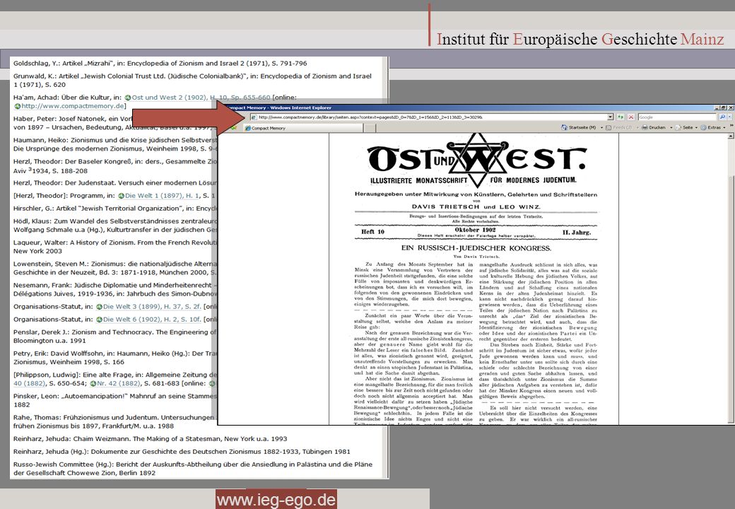Click the Institut für Europäische Geschichte Mainz logo
Viewport: 735px width, 509px height.
[580, 38]
